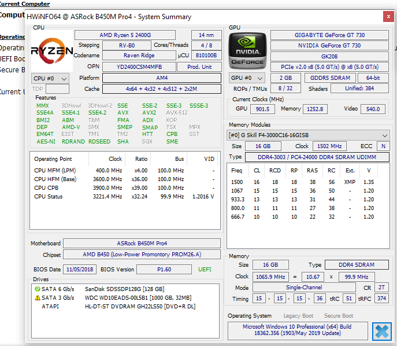Click the GDDR5 SDRAM field
This screenshot has height=346, width=397.
click(x=330, y=78)
